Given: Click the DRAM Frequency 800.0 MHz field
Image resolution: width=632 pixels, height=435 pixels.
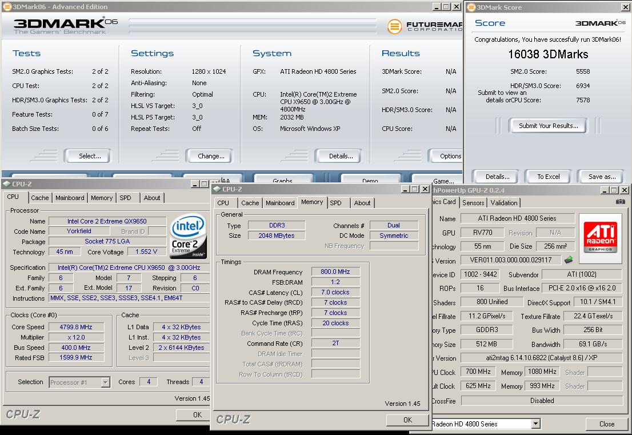Looking at the screenshot, I should pos(335,272).
